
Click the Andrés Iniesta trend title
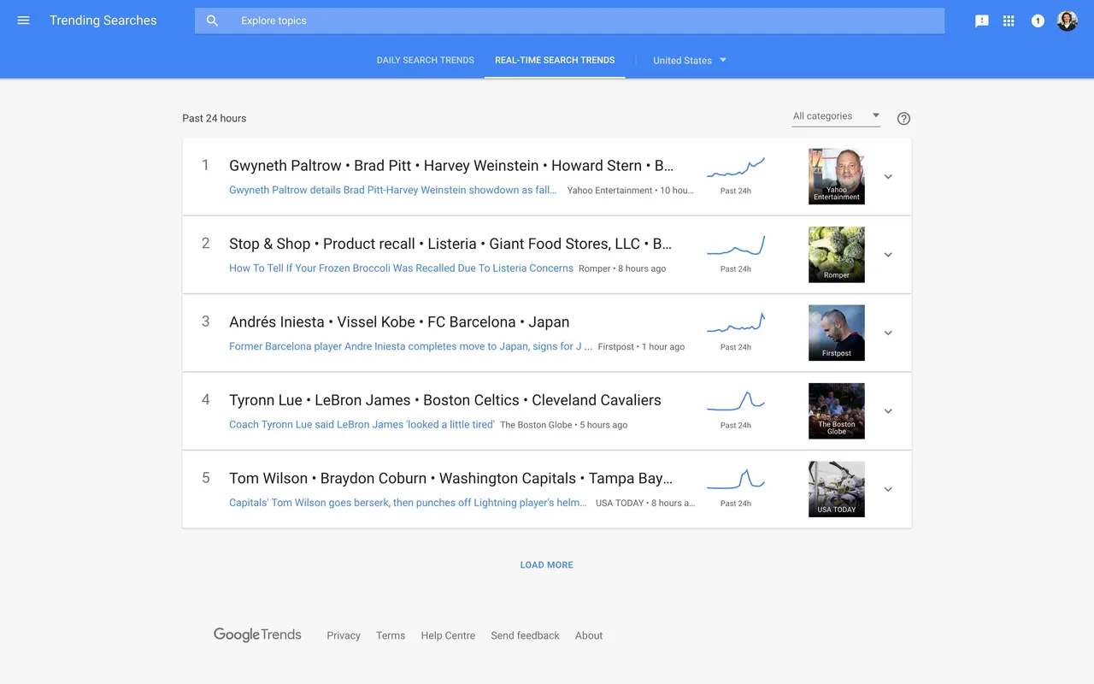pyautogui.click(x=399, y=322)
